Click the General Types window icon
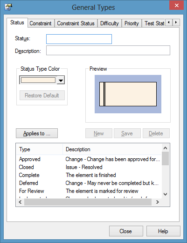 coord(8,7)
